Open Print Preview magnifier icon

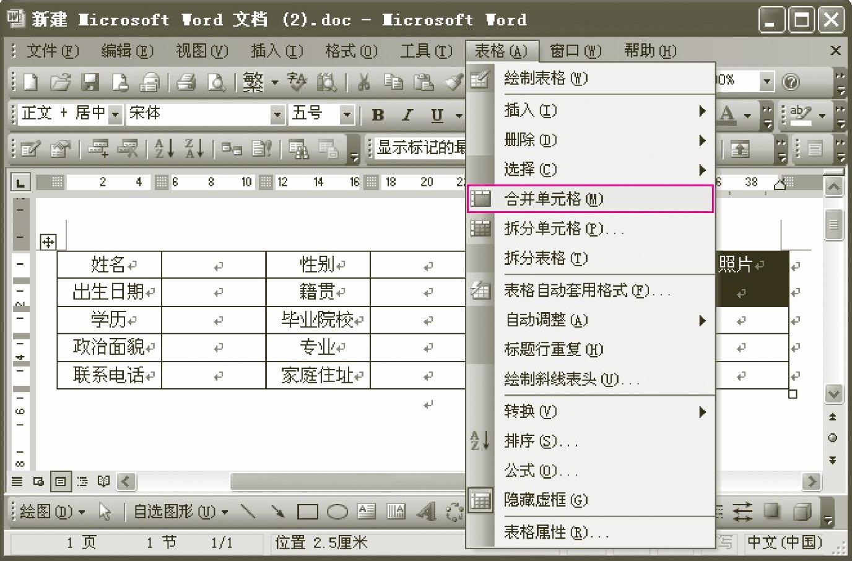click(216, 81)
